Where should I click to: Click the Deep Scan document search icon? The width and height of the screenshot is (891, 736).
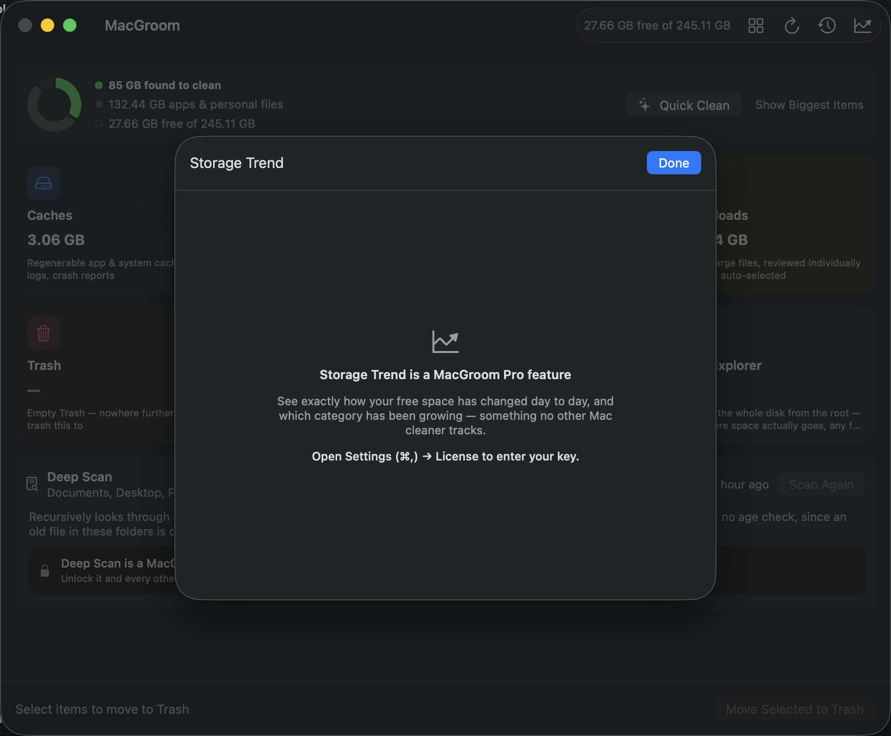point(32,484)
